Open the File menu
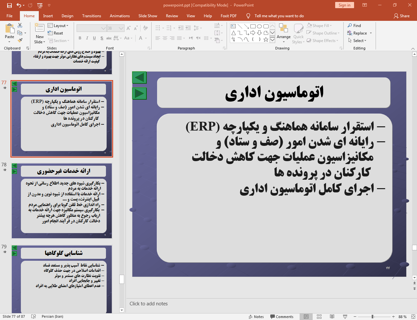Image resolution: width=417 pixels, height=320 pixels. pos(9,16)
